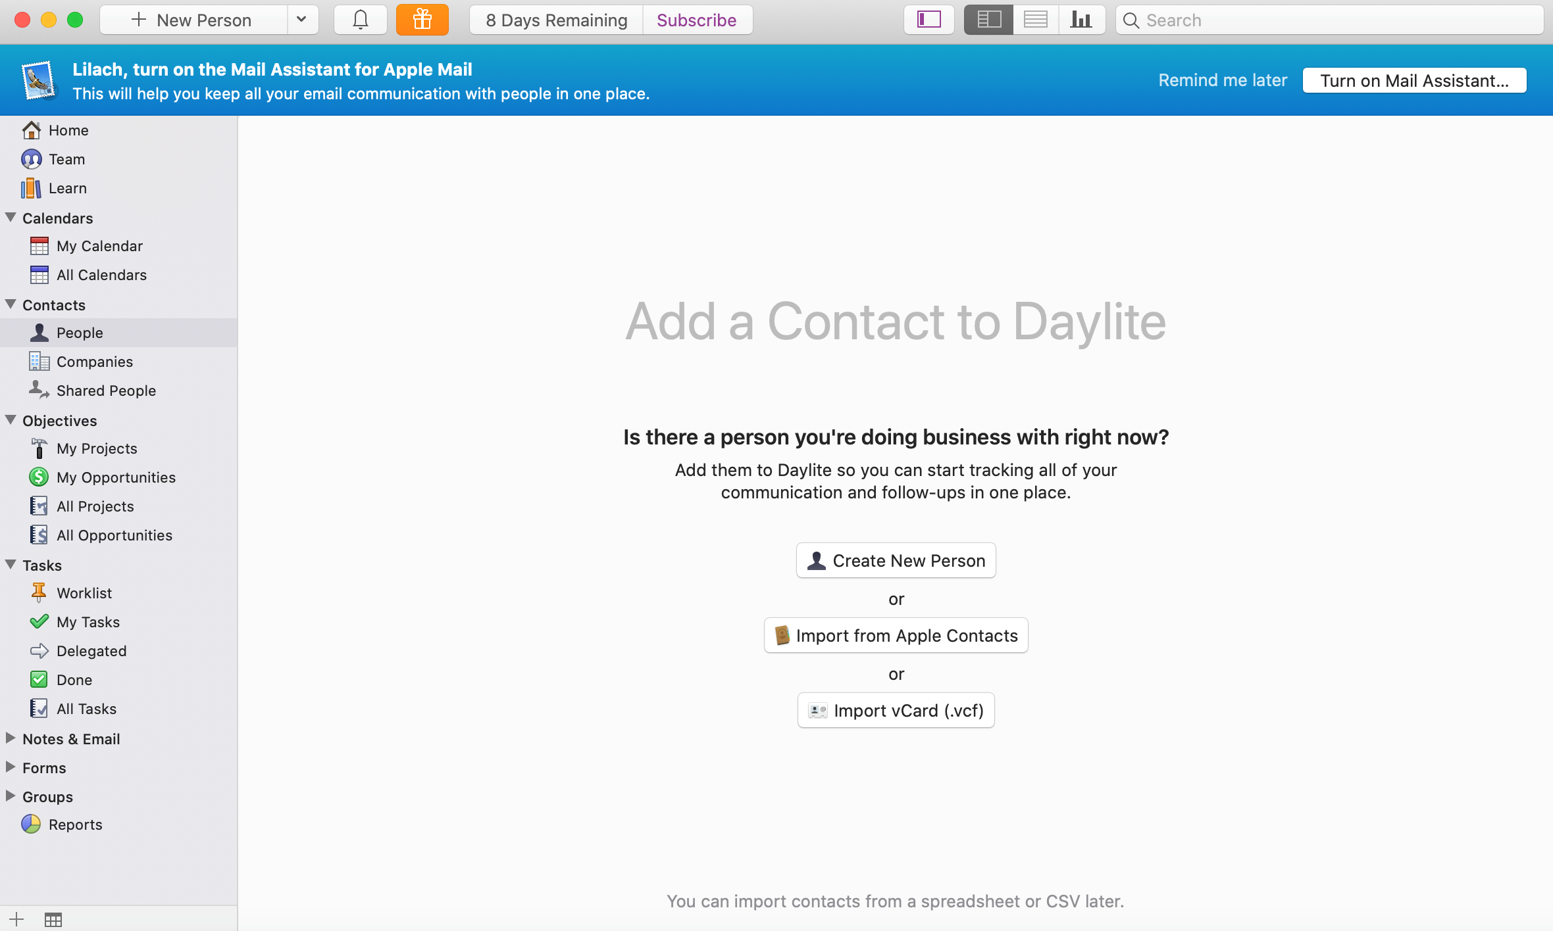This screenshot has width=1553, height=931.
Task: Select the Companies sidebar icon
Action: (x=40, y=362)
